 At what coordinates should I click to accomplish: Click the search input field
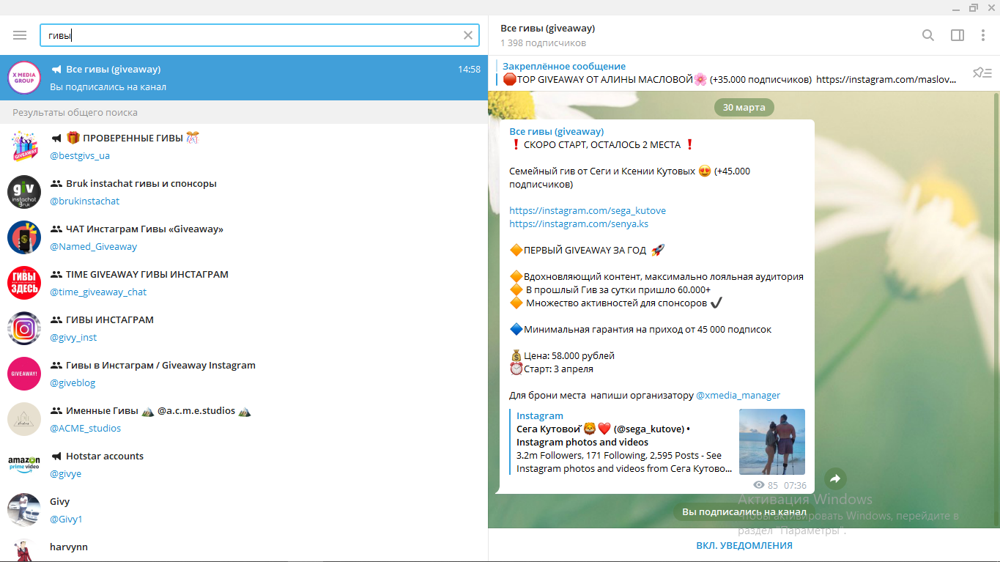[x=249, y=35]
